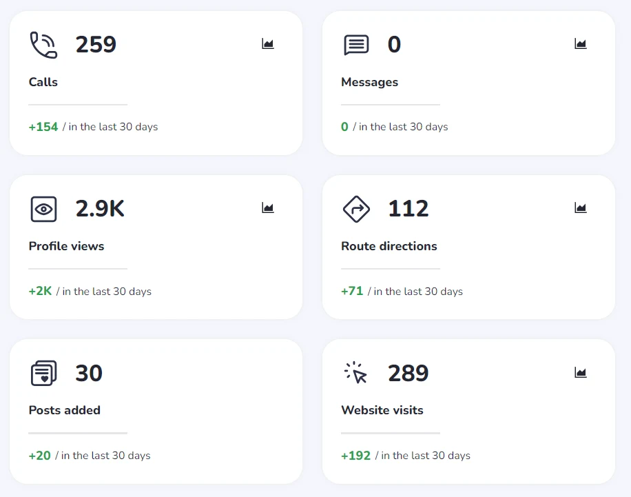631x497 pixels.
Task: Click the Messages label
Action: [369, 82]
